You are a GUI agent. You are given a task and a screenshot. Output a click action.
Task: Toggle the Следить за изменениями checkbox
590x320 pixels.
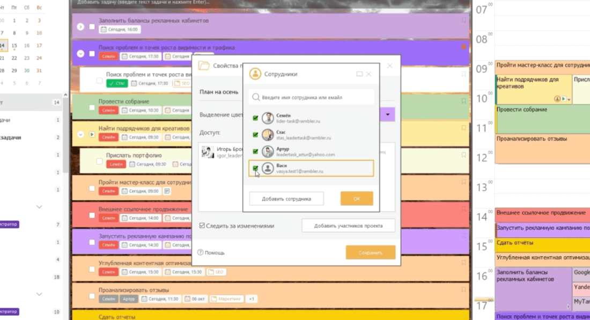(x=202, y=226)
